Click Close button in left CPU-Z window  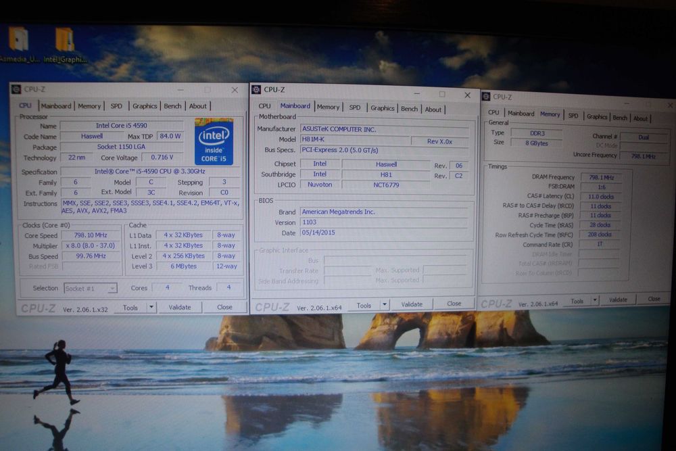(224, 307)
